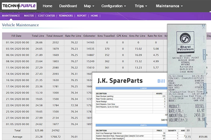
Task: Click total amount value 24762
Action: click(56, 131)
